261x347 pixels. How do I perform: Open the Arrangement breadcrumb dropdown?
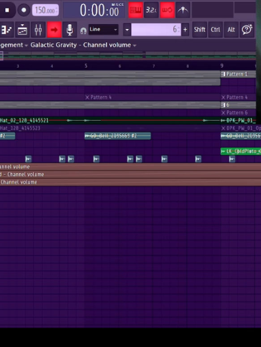coord(14,45)
